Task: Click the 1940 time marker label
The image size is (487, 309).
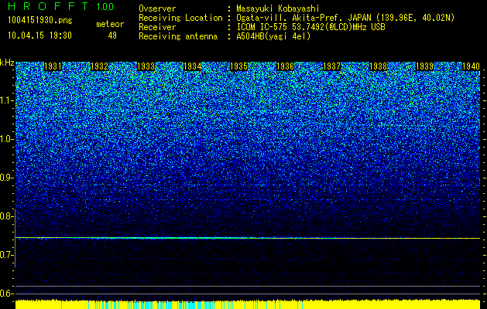Action: click(x=471, y=66)
